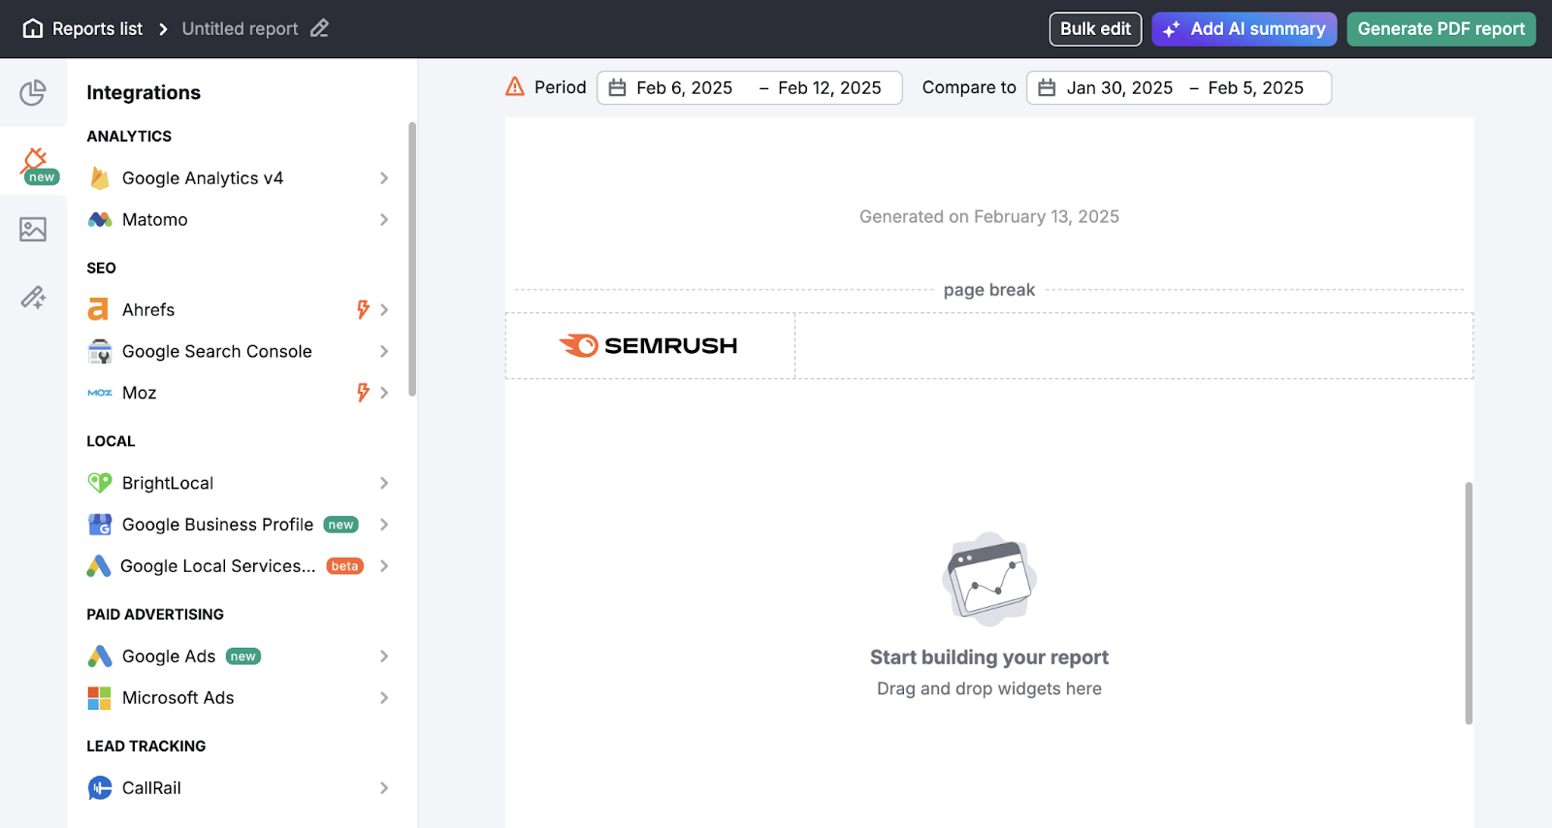Screen dimensions: 1552x828
Task: Expand the Google Search Console chevron
Action: coord(384,351)
